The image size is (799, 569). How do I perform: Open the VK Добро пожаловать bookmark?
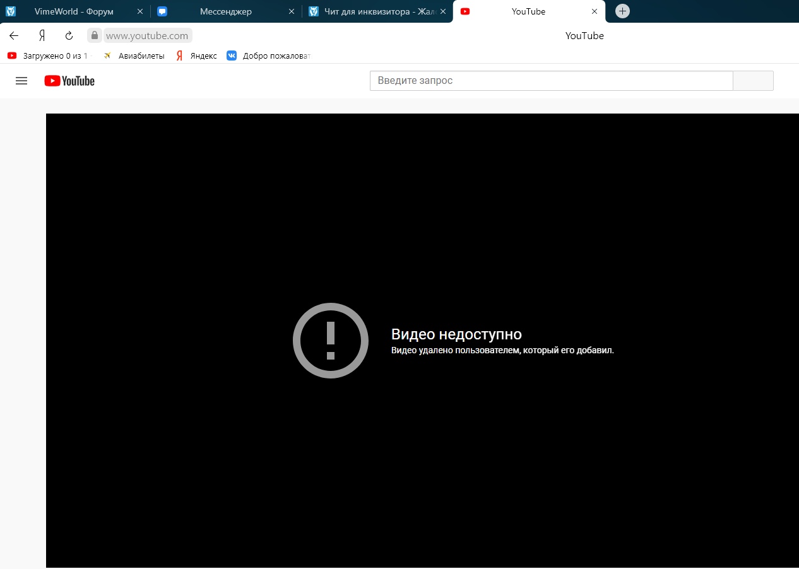pos(269,56)
